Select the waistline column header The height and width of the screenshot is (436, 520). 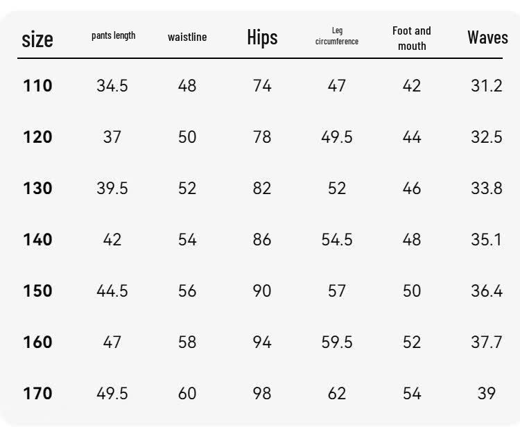point(187,37)
